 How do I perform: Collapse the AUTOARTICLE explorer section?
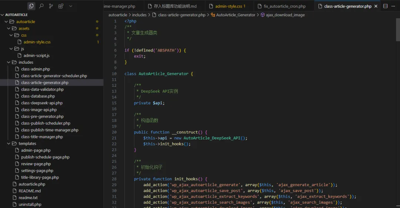[x=2, y=15]
